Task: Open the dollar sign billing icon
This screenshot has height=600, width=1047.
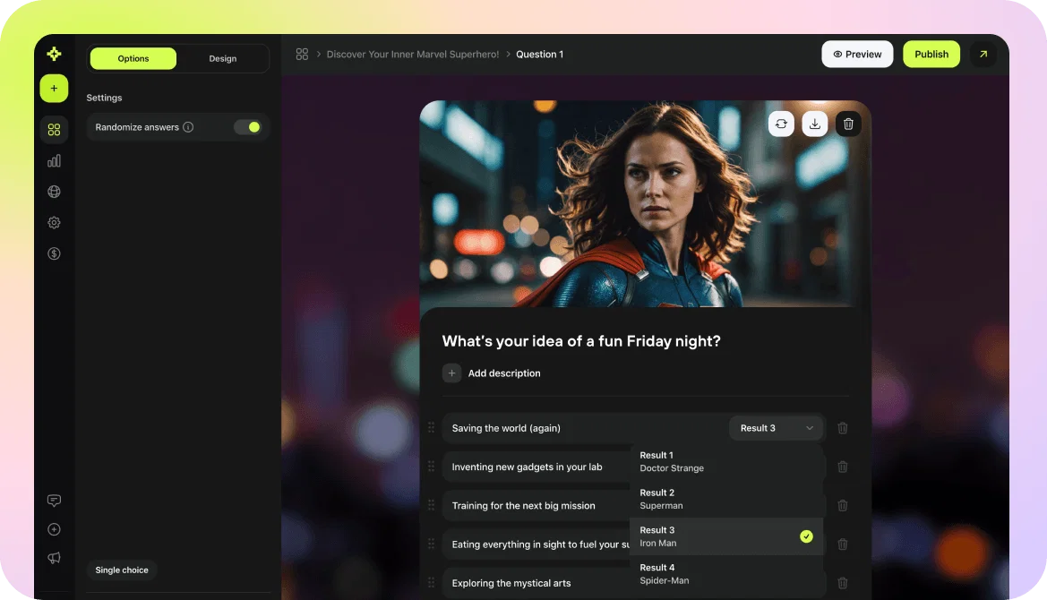Action: tap(54, 253)
